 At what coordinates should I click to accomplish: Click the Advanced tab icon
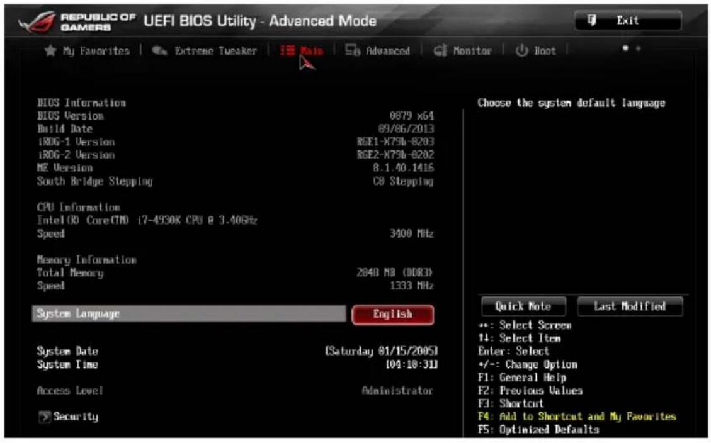tap(353, 50)
